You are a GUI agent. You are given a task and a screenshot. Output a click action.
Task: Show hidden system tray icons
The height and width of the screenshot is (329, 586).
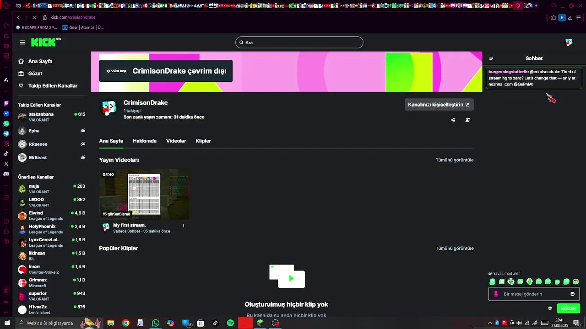tap(490, 323)
